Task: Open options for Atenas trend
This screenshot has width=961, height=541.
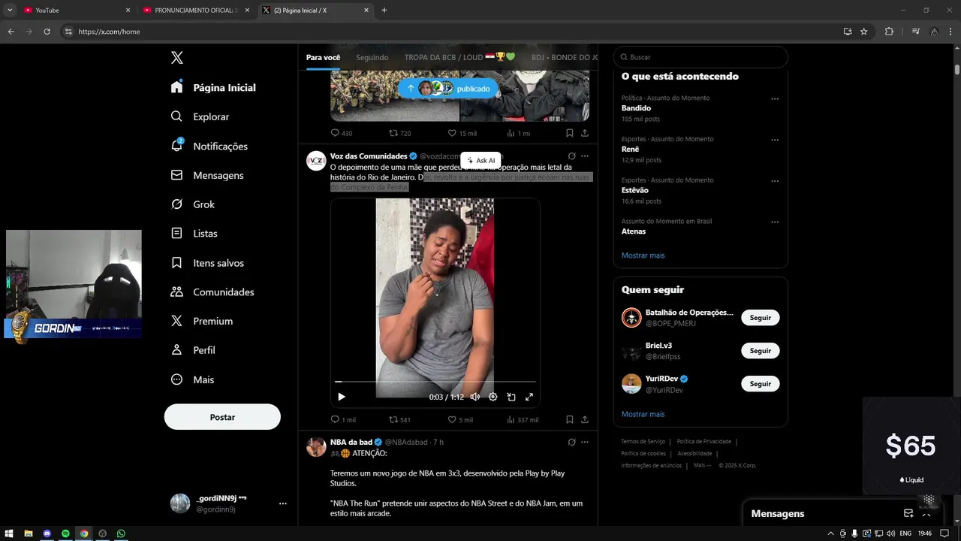Action: click(775, 222)
